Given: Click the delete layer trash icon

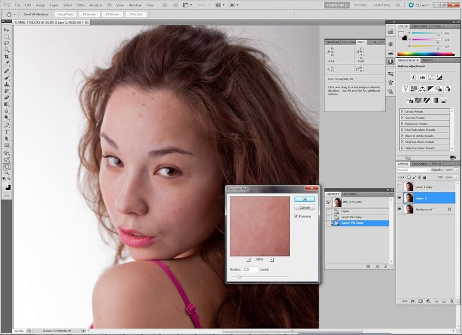Looking at the screenshot, I should (451, 300).
